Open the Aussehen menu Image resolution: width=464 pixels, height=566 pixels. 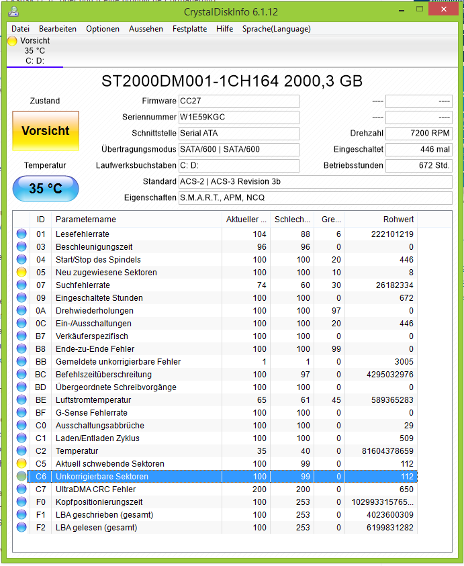tap(146, 29)
